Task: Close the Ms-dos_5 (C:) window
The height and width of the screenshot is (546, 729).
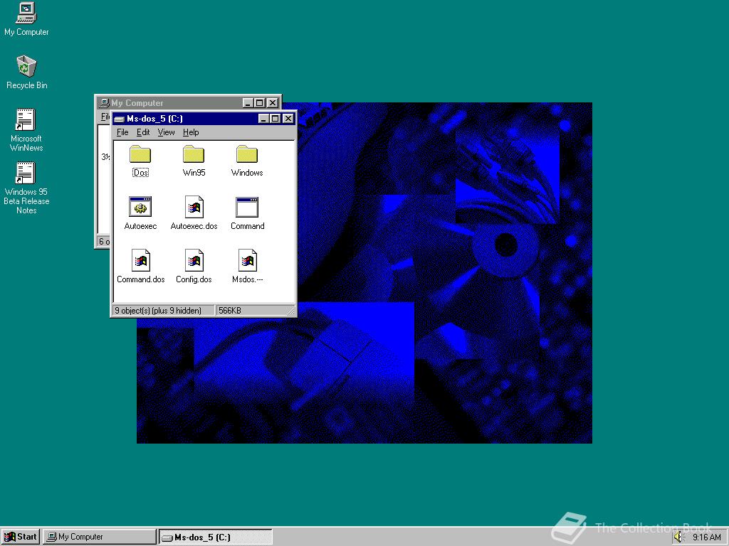Action: pyautogui.click(x=288, y=119)
